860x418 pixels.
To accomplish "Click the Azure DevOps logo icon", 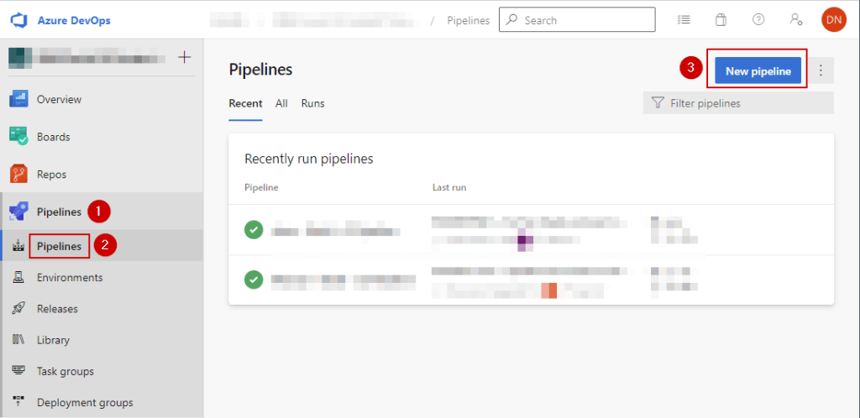I will pos(18,19).
